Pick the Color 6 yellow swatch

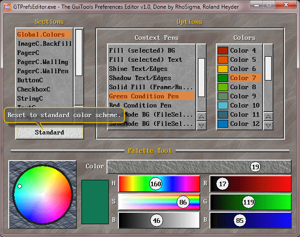(223, 69)
